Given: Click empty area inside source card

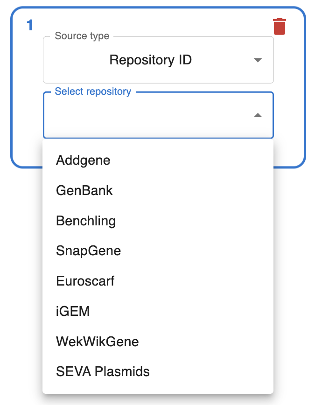Looking at the screenshot, I should click(x=27, y=117).
